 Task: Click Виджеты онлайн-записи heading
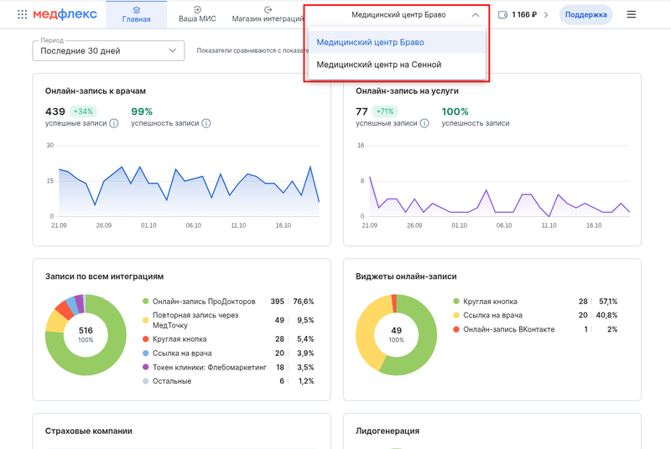click(406, 276)
